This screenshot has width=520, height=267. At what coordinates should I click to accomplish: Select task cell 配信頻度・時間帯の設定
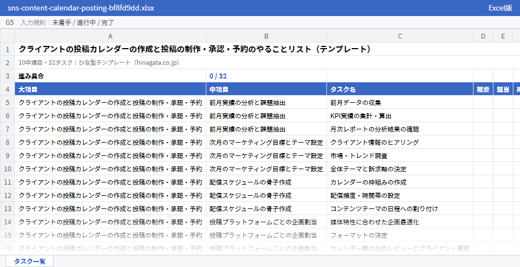(x=400, y=195)
